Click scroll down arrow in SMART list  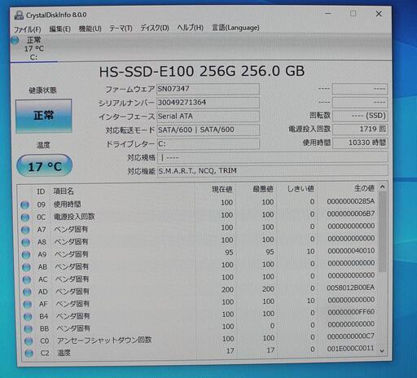click(x=382, y=351)
